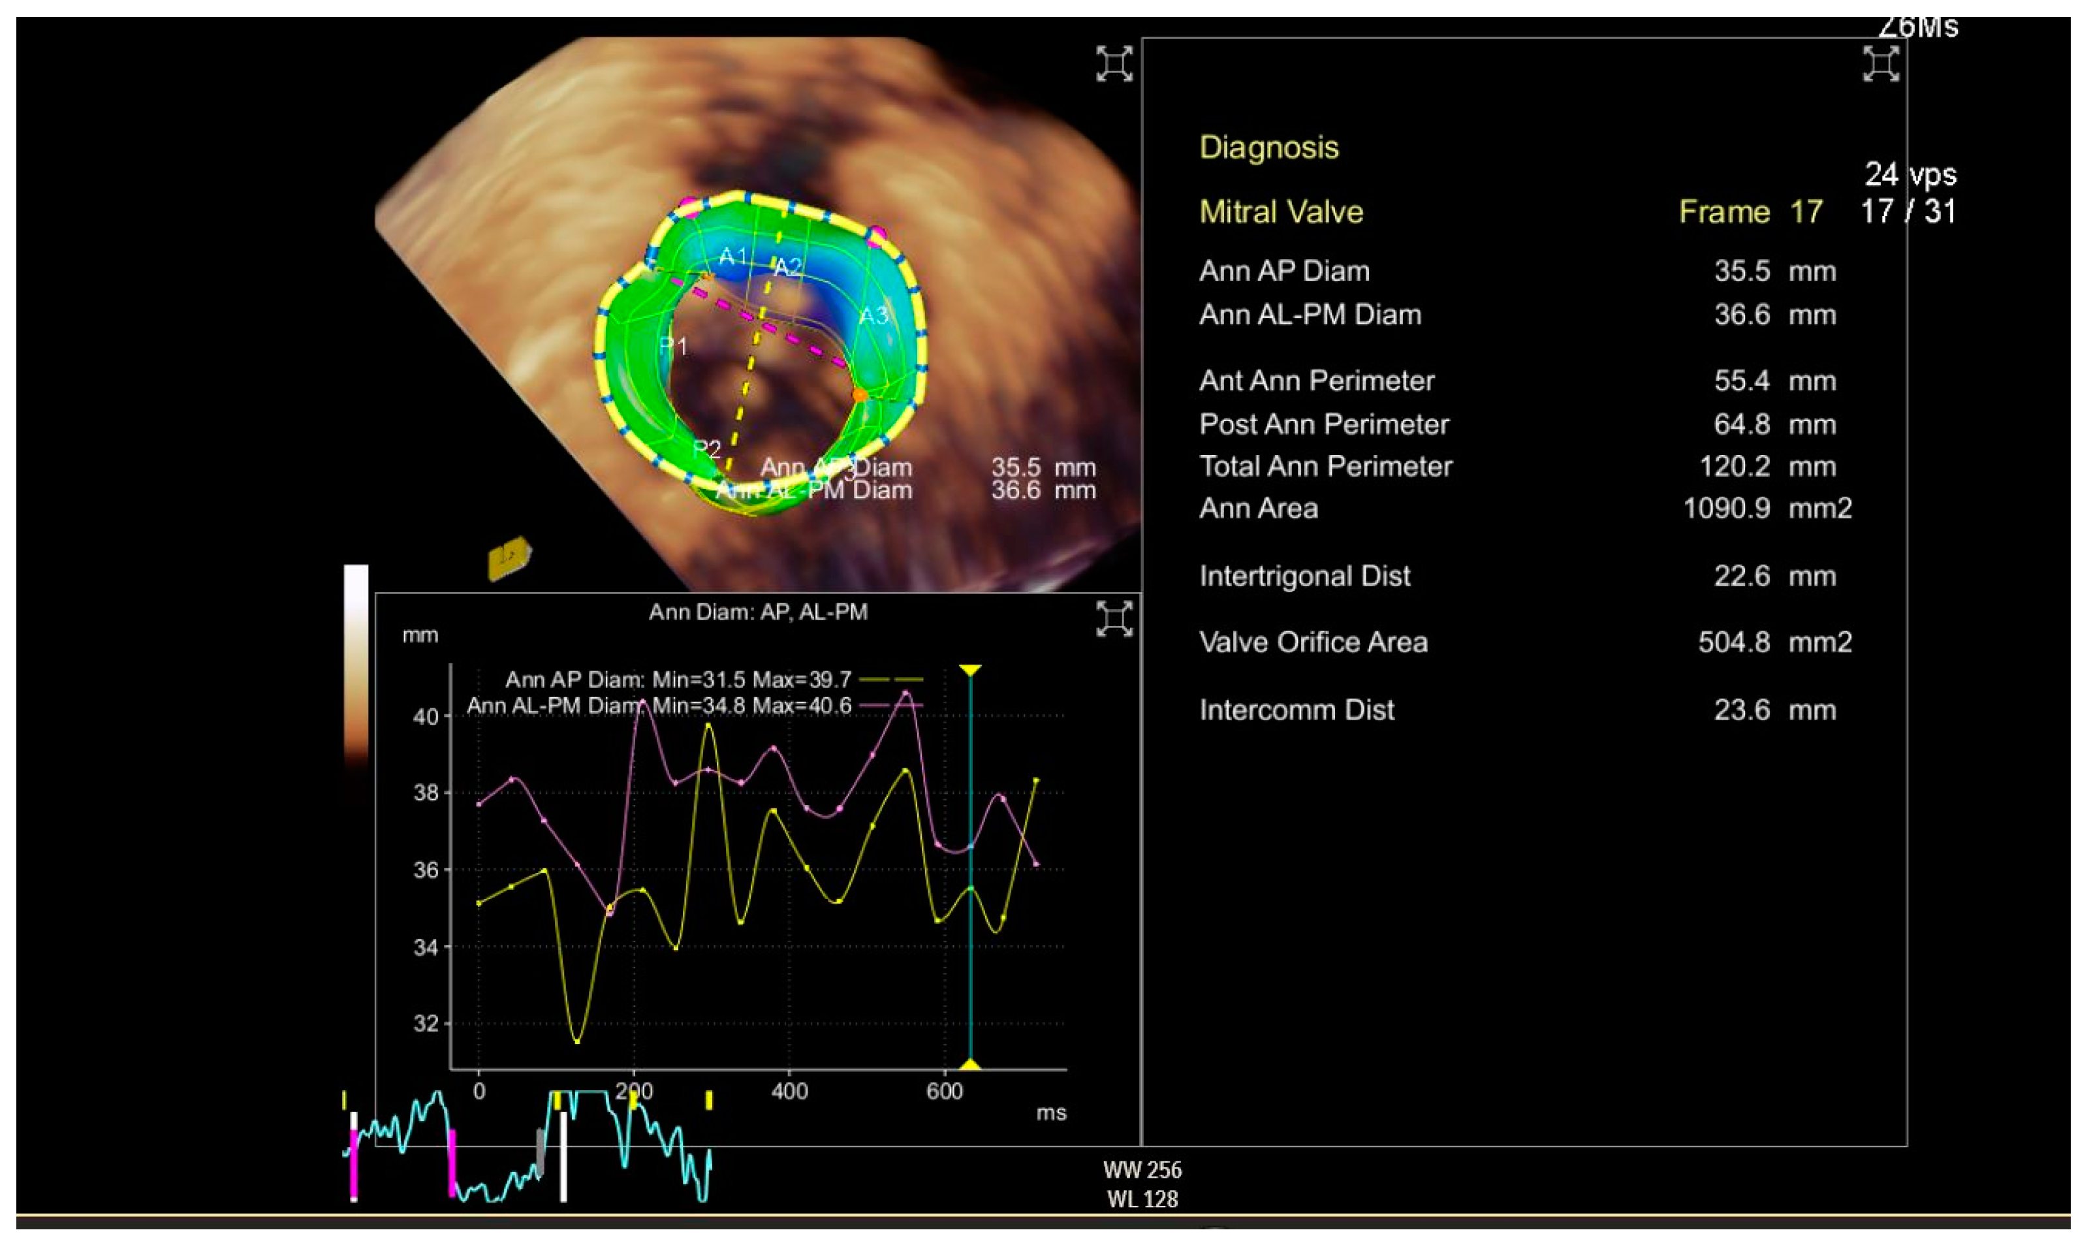Maximize the 3D mitral valve view

[x=1114, y=64]
